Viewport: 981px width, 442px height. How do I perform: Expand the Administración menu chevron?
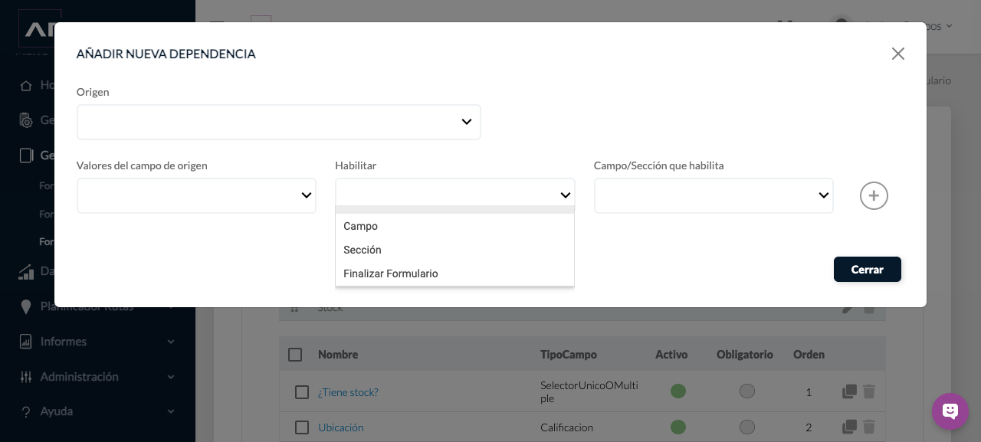[x=171, y=377]
